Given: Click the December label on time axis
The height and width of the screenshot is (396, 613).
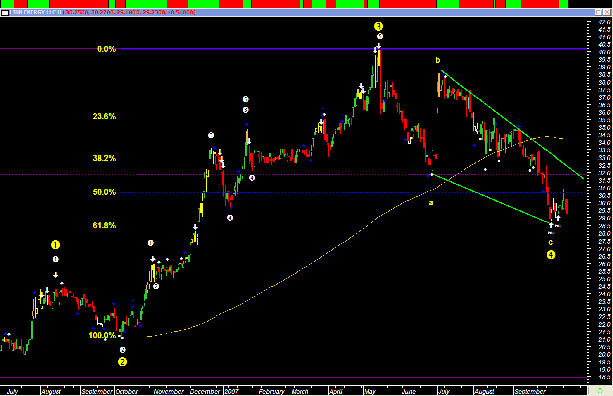Looking at the screenshot, I should (x=205, y=391).
